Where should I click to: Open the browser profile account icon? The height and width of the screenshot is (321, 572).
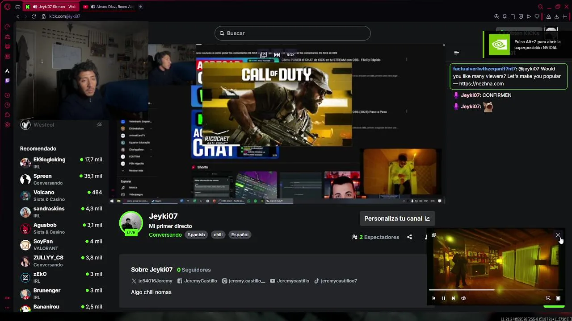click(x=548, y=16)
